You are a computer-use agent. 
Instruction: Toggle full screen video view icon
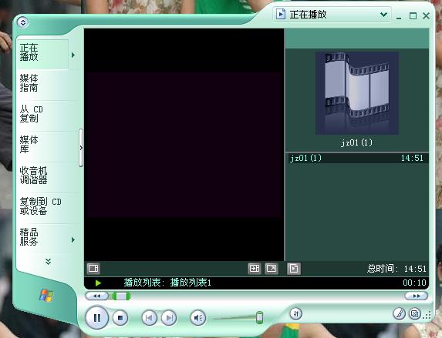(x=272, y=268)
